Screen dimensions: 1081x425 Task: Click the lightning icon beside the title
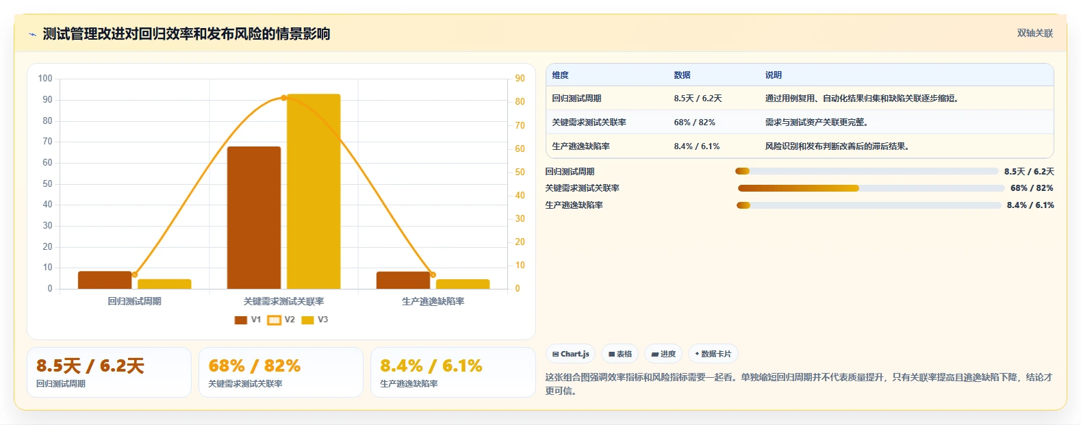click(32, 34)
